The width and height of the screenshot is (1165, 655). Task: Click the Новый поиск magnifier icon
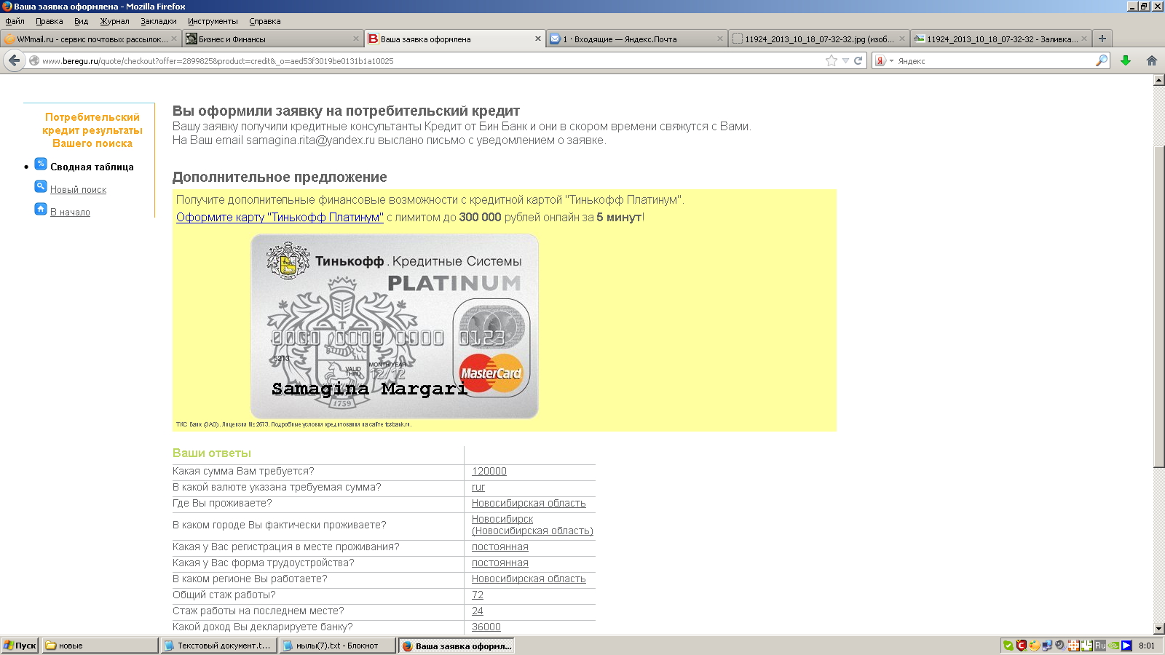click(x=41, y=186)
